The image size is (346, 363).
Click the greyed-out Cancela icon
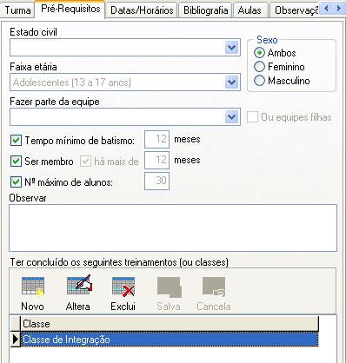[214, 287]
